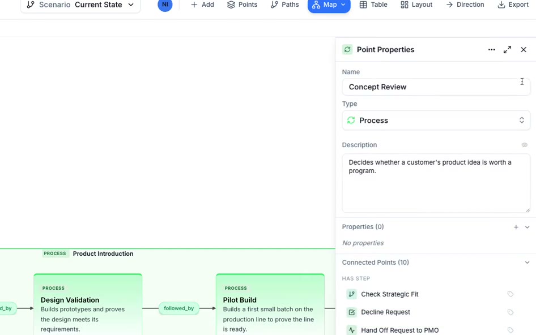536x335 pixels.
Task: Close the Point Properties panel
Action: (x=524, y=50)
